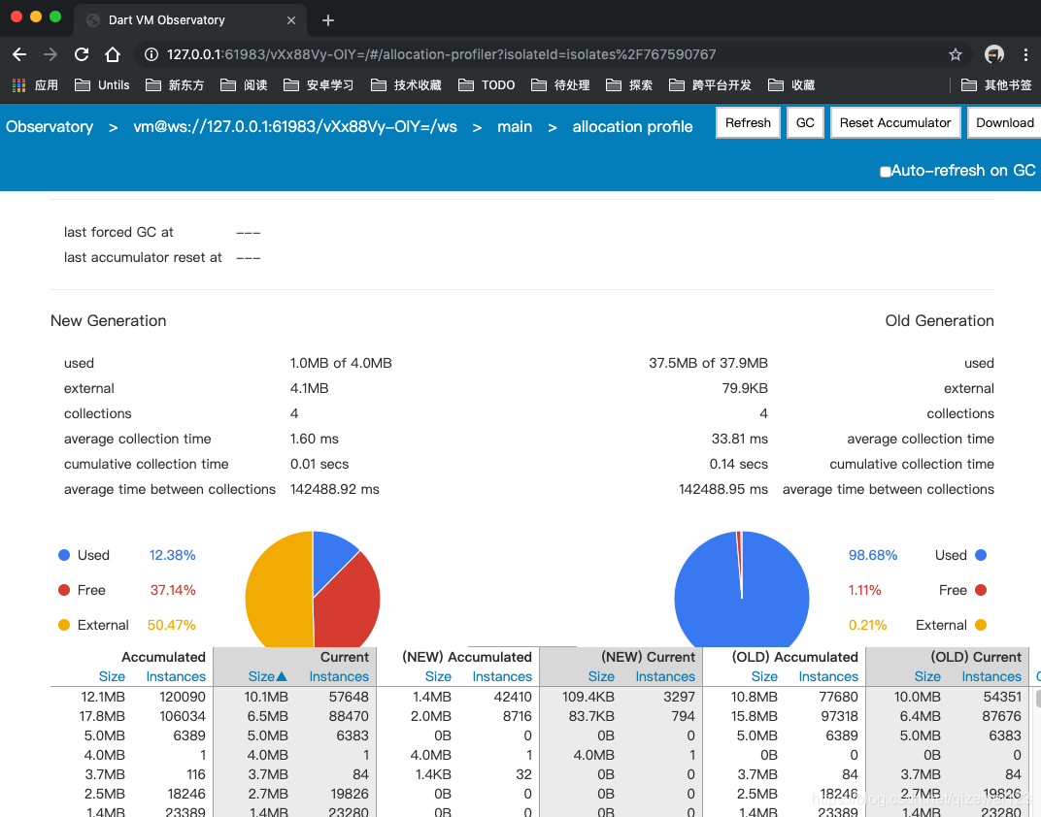Click the Reset Accumulator button
The image size is (1041, 817).
[x=895, y=122]
